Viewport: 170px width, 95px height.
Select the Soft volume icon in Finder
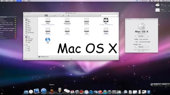click(67, 30)
